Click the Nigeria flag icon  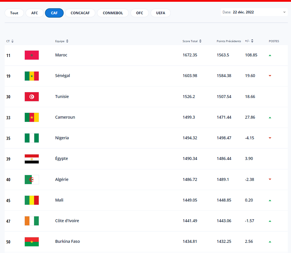[x=32, y=138]
